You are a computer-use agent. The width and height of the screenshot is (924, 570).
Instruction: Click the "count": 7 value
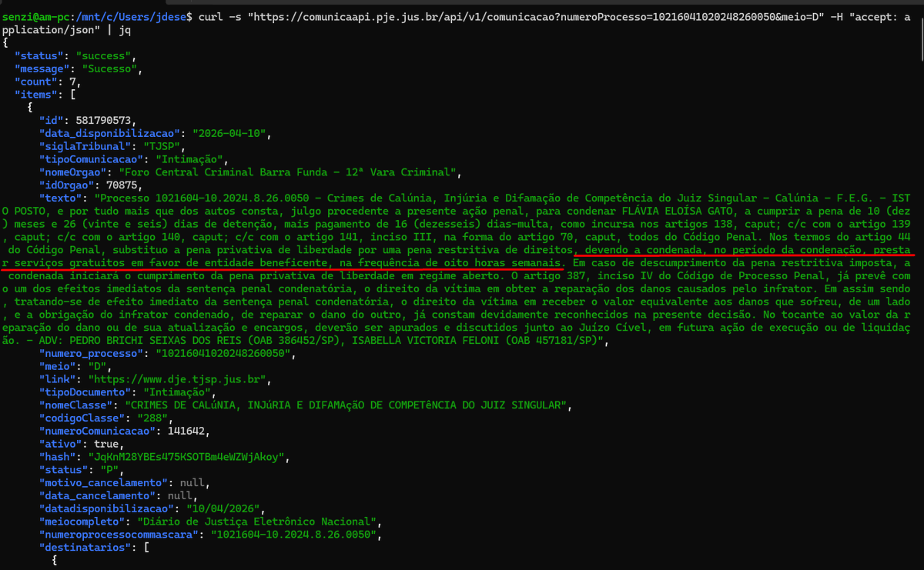[x=71, y=81]
